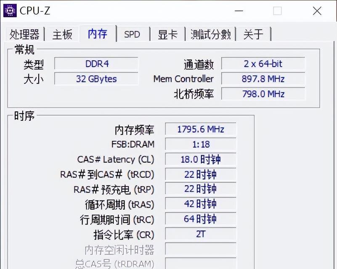Click the tRCD 22 时钟 value
The height and width of the screenshot is (269, 337).
click(201, 174)
